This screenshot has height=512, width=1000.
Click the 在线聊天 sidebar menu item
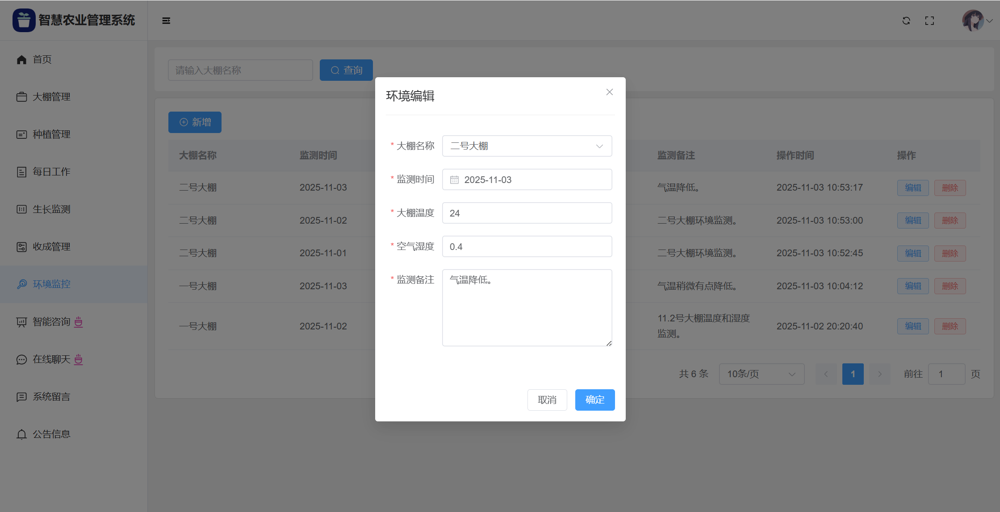click(51, 359)
